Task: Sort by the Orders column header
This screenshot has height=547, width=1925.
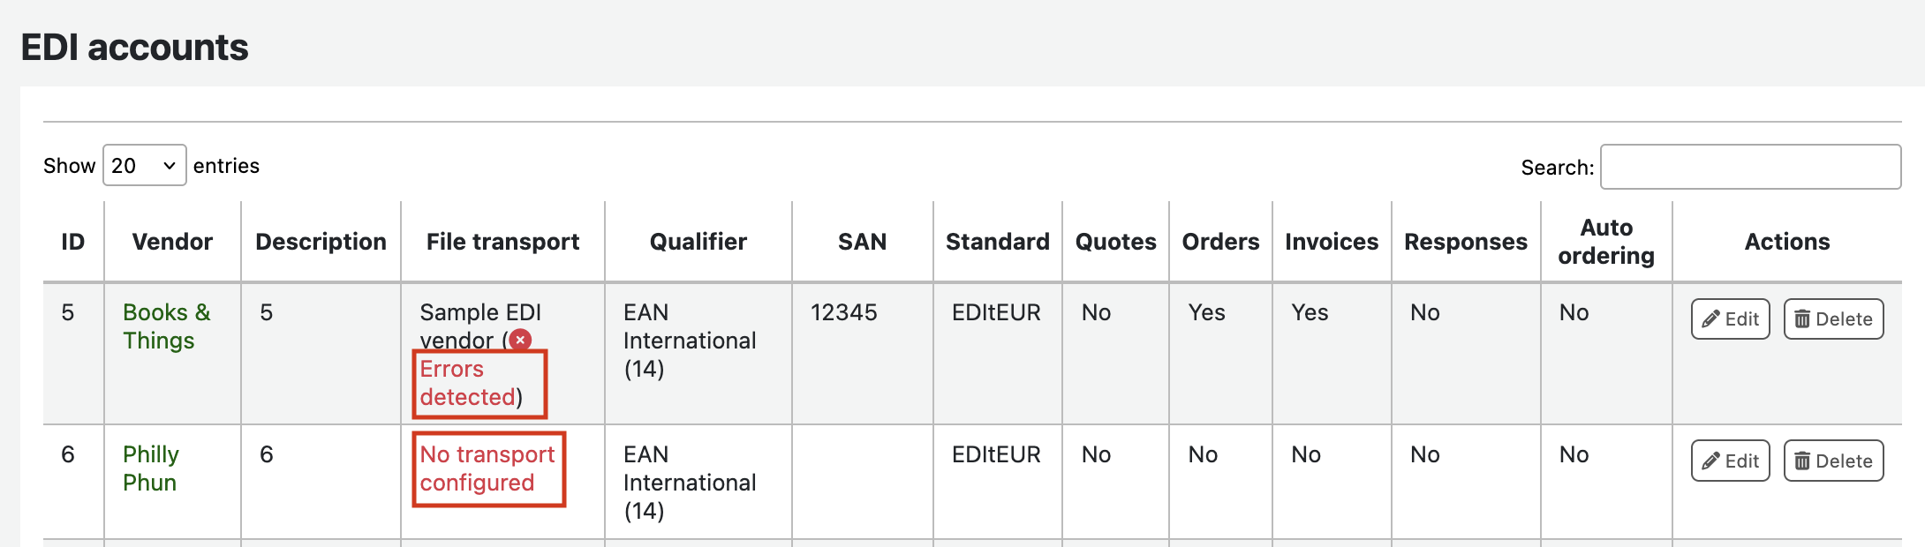Action: (x=1220, y=242)
